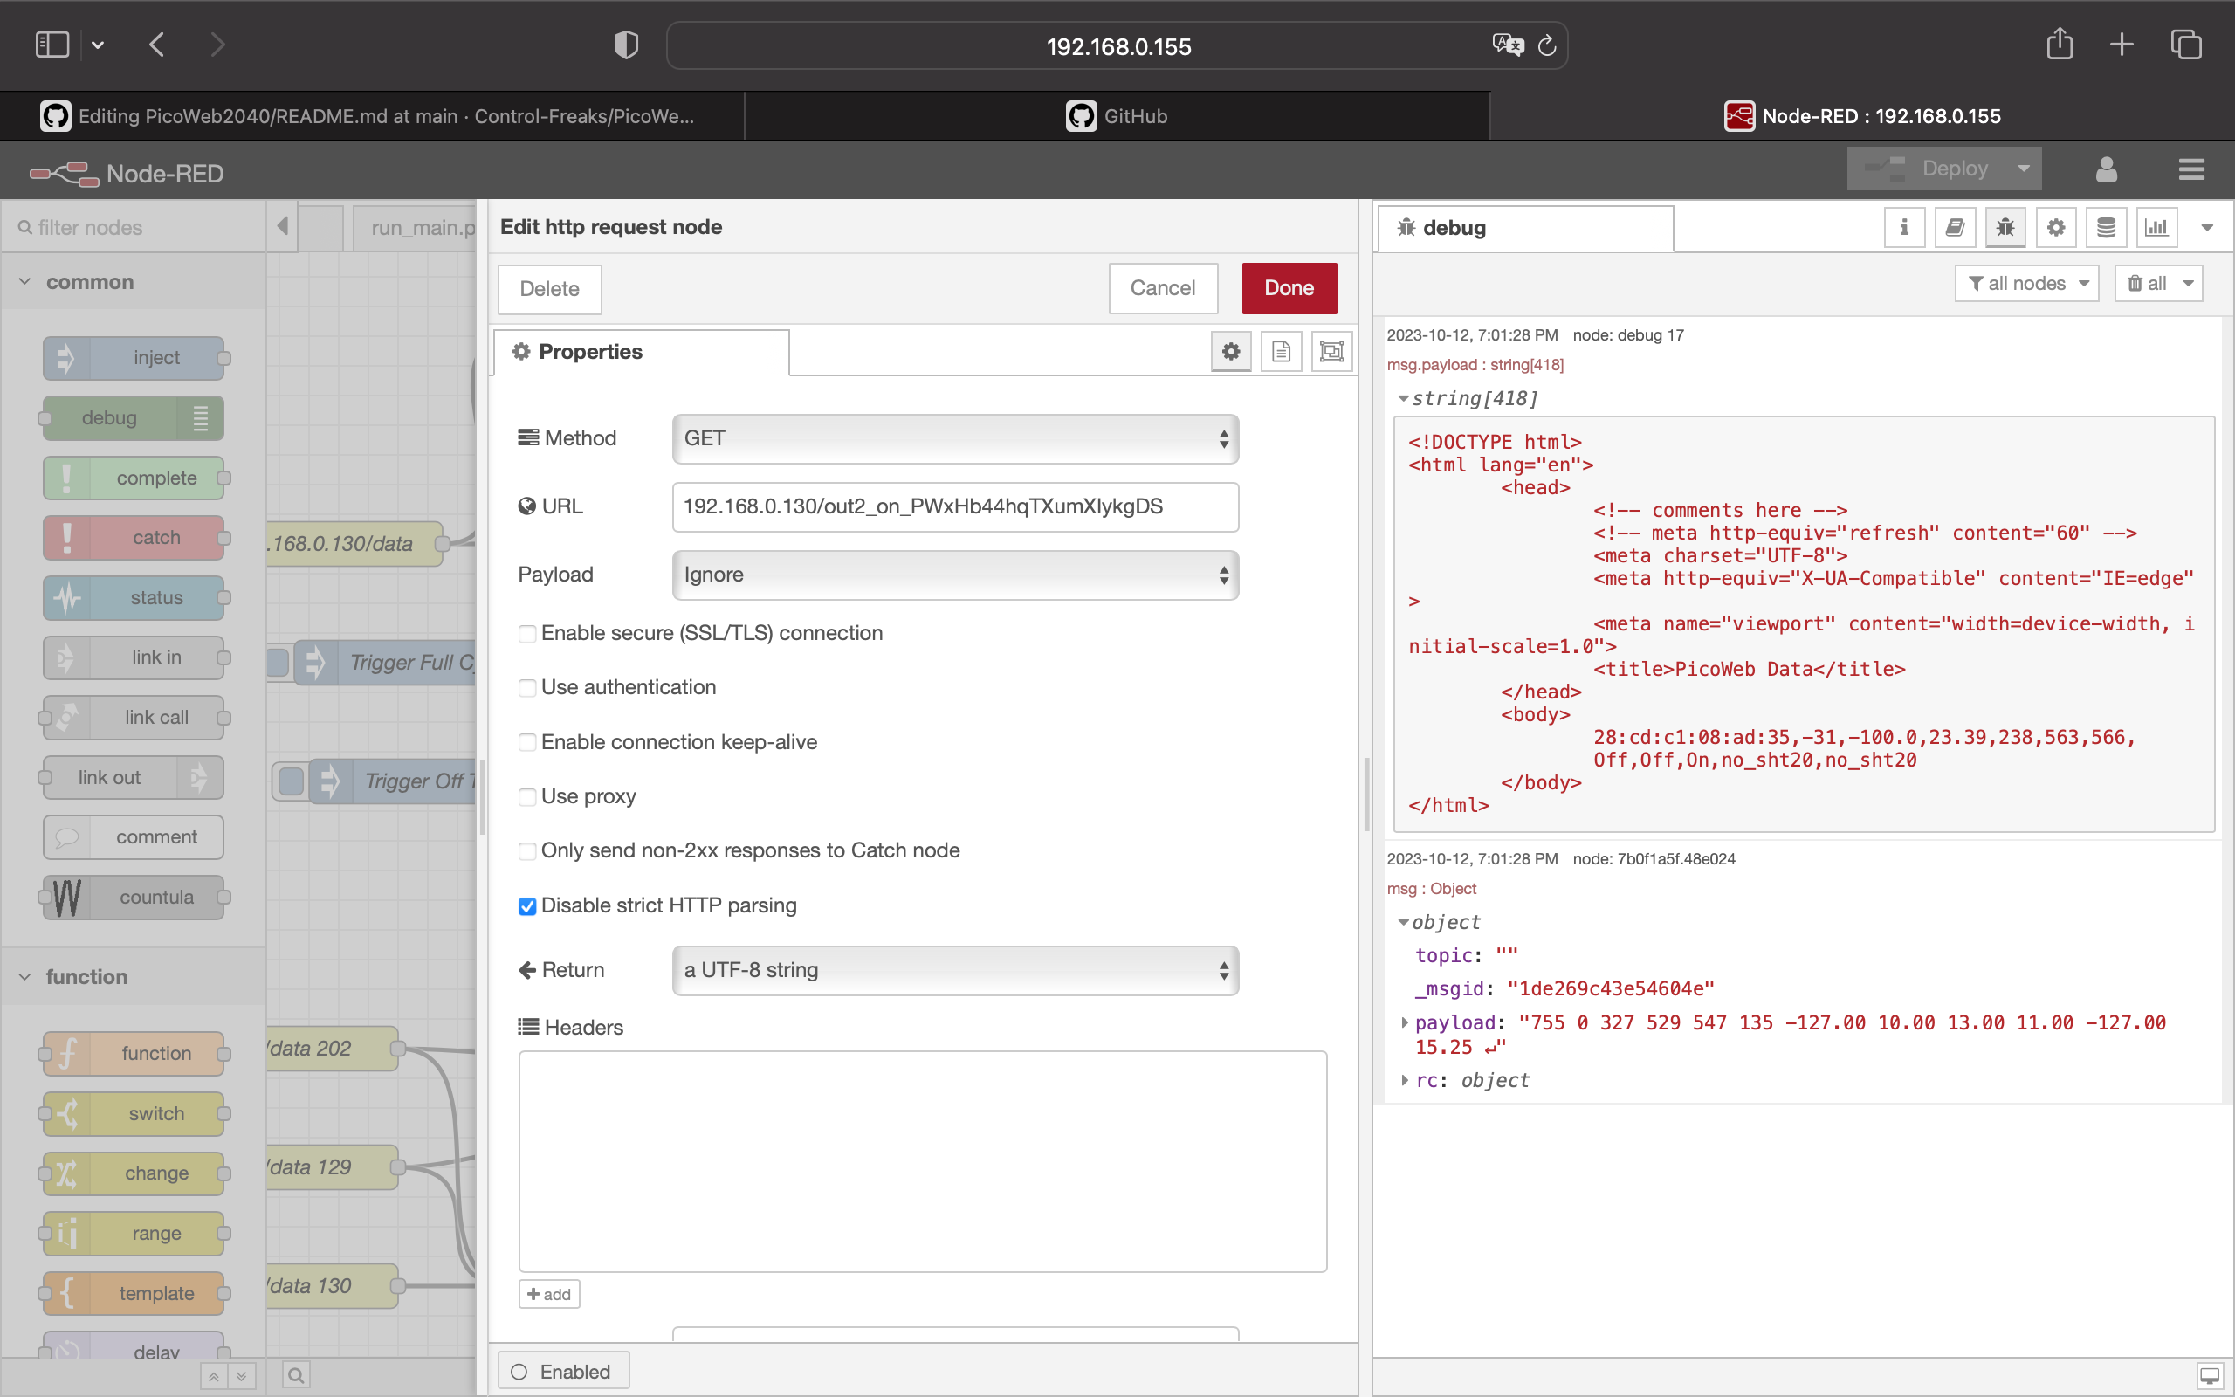
Task: Open the Information sidebar panel
Action: [1903, 226]
